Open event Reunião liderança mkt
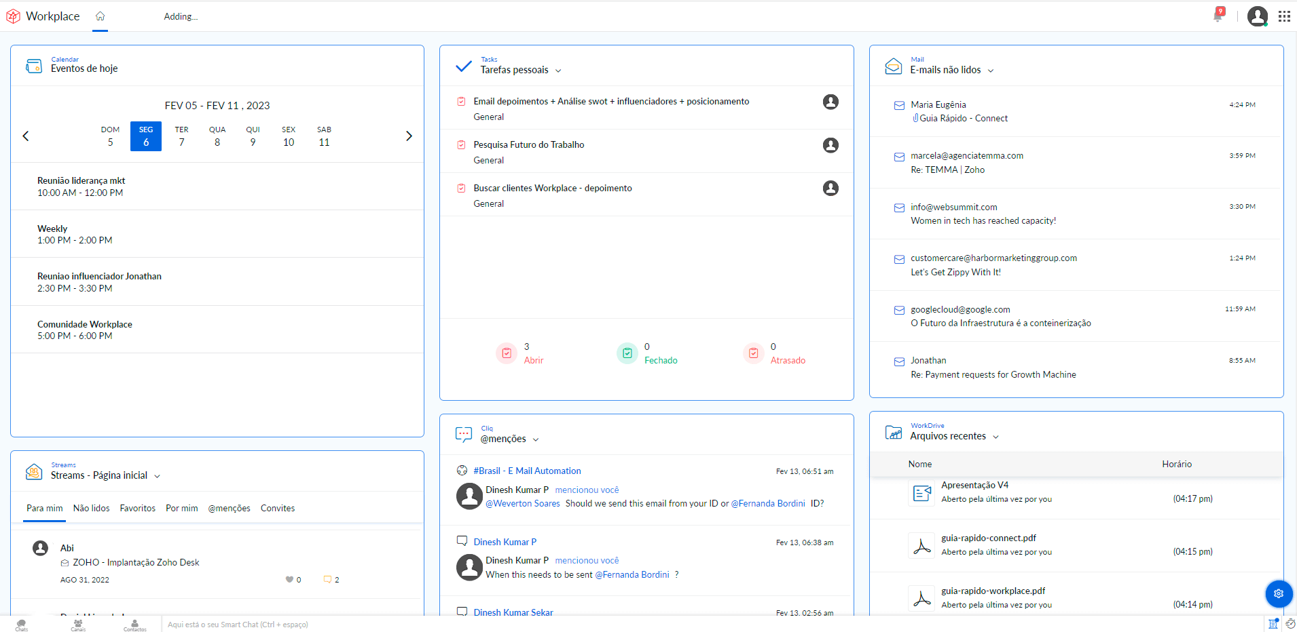This screenshot has height=632, width=1297. click(217, 186)
